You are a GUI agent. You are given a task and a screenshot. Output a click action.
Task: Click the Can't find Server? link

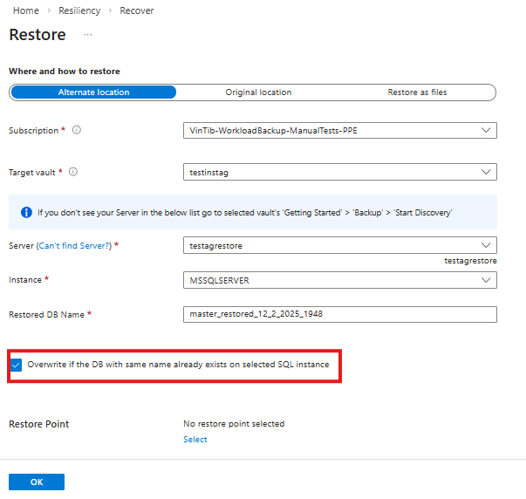(74, 246)
